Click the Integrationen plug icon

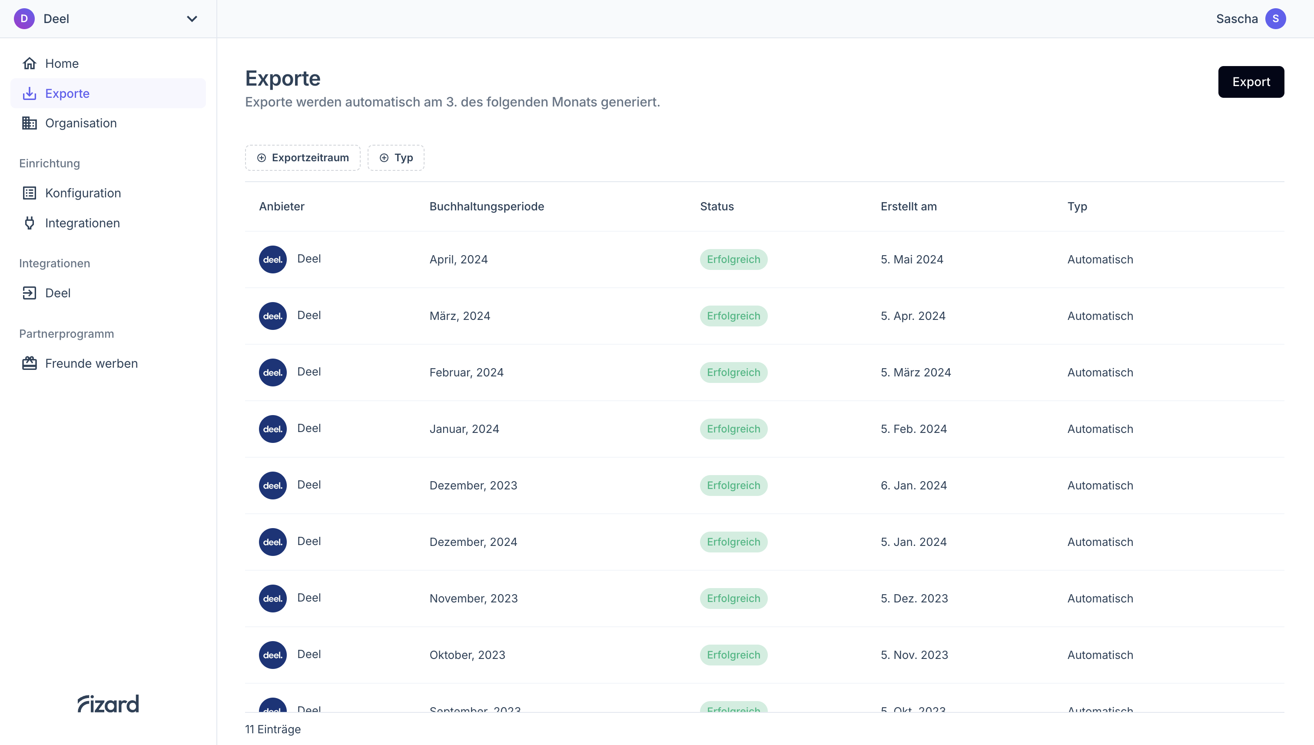tap(29, 223)
